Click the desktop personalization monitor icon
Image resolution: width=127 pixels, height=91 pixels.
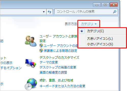[x=31, y=63]
